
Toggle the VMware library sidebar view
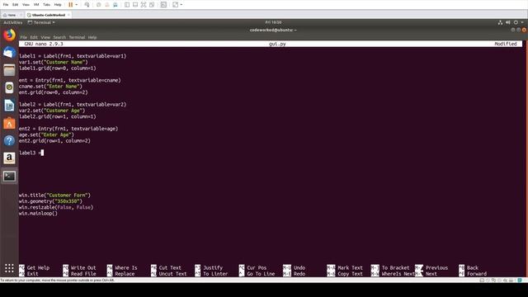click(x=127, y=5)
